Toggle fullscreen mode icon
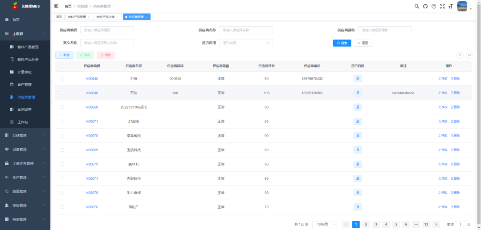The height and width of the screenshot is (230, 481). pos(442,6)
